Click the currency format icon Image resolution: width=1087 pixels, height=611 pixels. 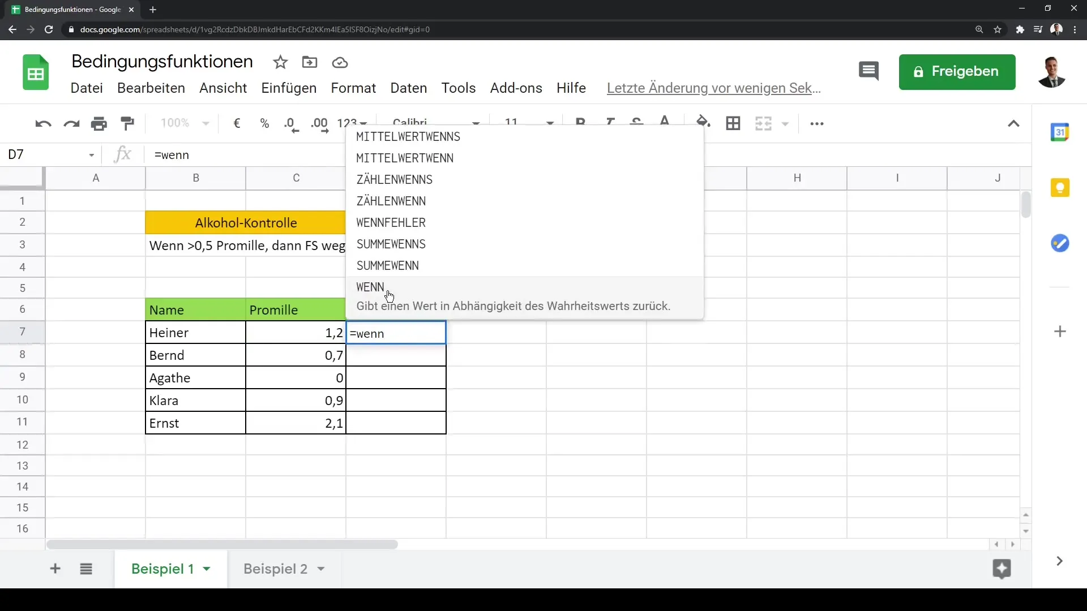[x=237, y=123]
